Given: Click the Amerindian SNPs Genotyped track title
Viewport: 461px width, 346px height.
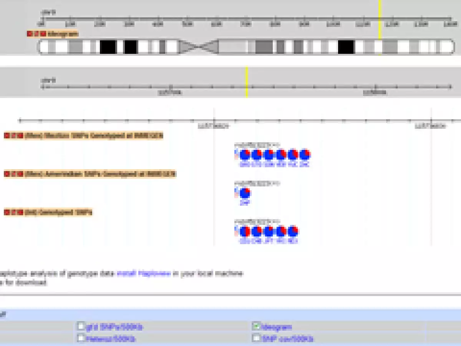Looking at the screenshot, I should [101, 174].
